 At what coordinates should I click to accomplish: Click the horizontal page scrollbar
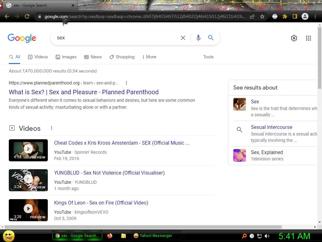click(x=143, y=227)
